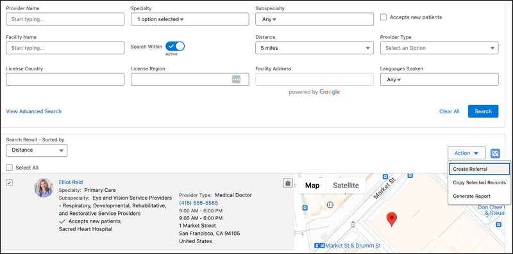The width and height of the screenshot is (513, 254).
Task: Select Copy Selected Records menu item
Action: (x=479, y=182)
